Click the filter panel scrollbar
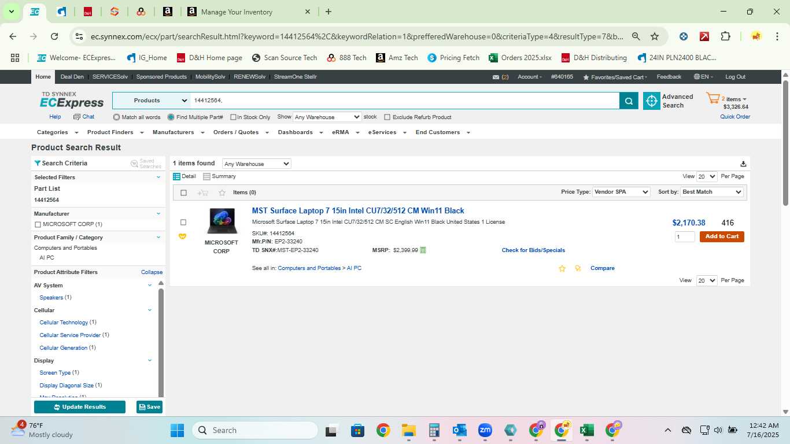This screenshot has height=444, width=790. (161, 342)
